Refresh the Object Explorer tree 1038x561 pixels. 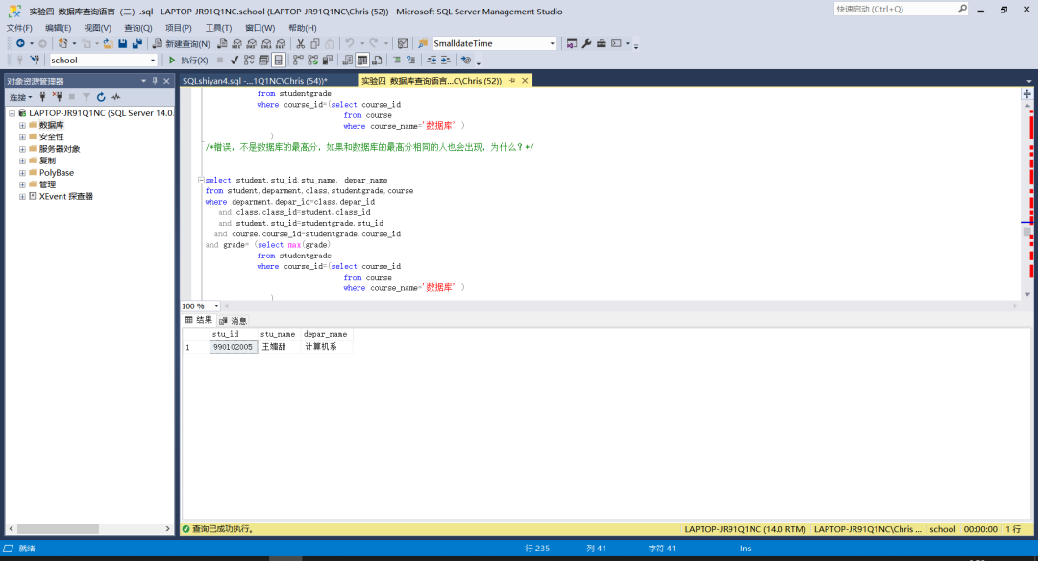pos(101,97)
